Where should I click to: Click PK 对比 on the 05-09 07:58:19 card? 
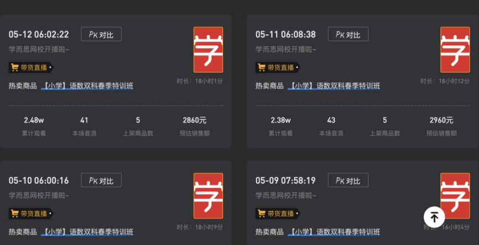pos(348,180)
